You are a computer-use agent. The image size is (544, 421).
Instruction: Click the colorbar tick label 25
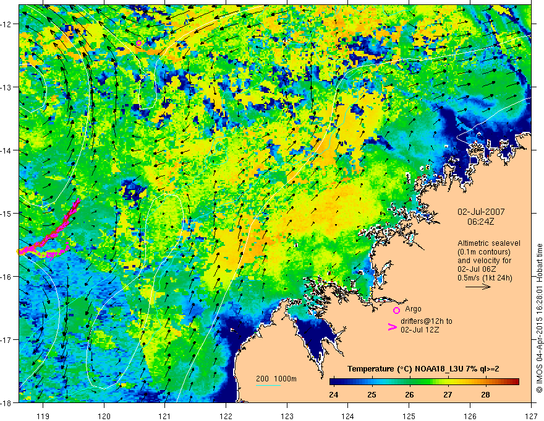coord(372,394)
